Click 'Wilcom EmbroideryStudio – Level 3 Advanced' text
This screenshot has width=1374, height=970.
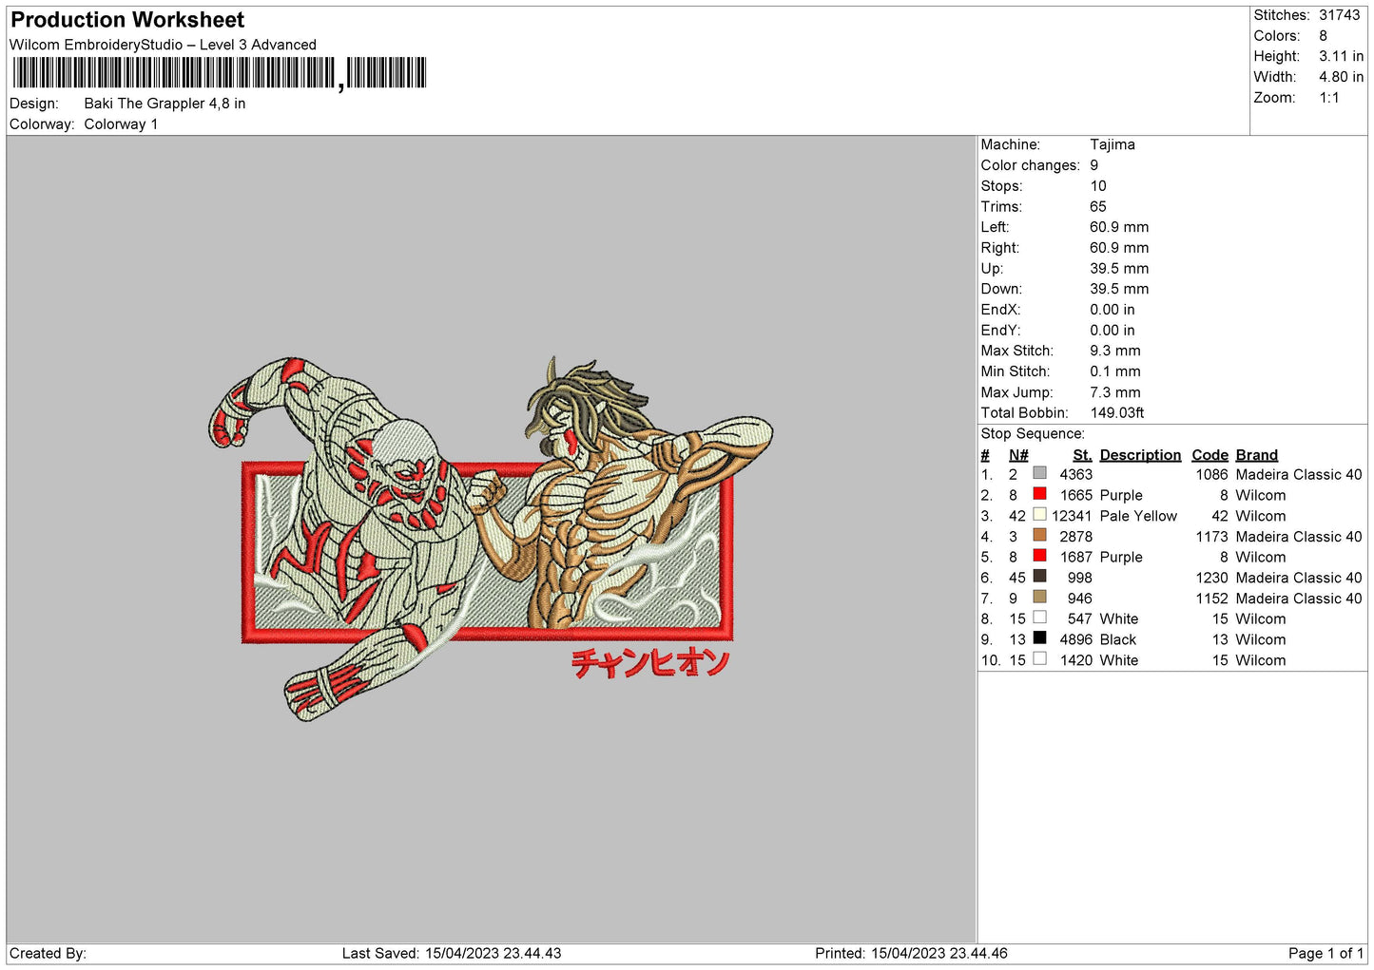point(163,45)
